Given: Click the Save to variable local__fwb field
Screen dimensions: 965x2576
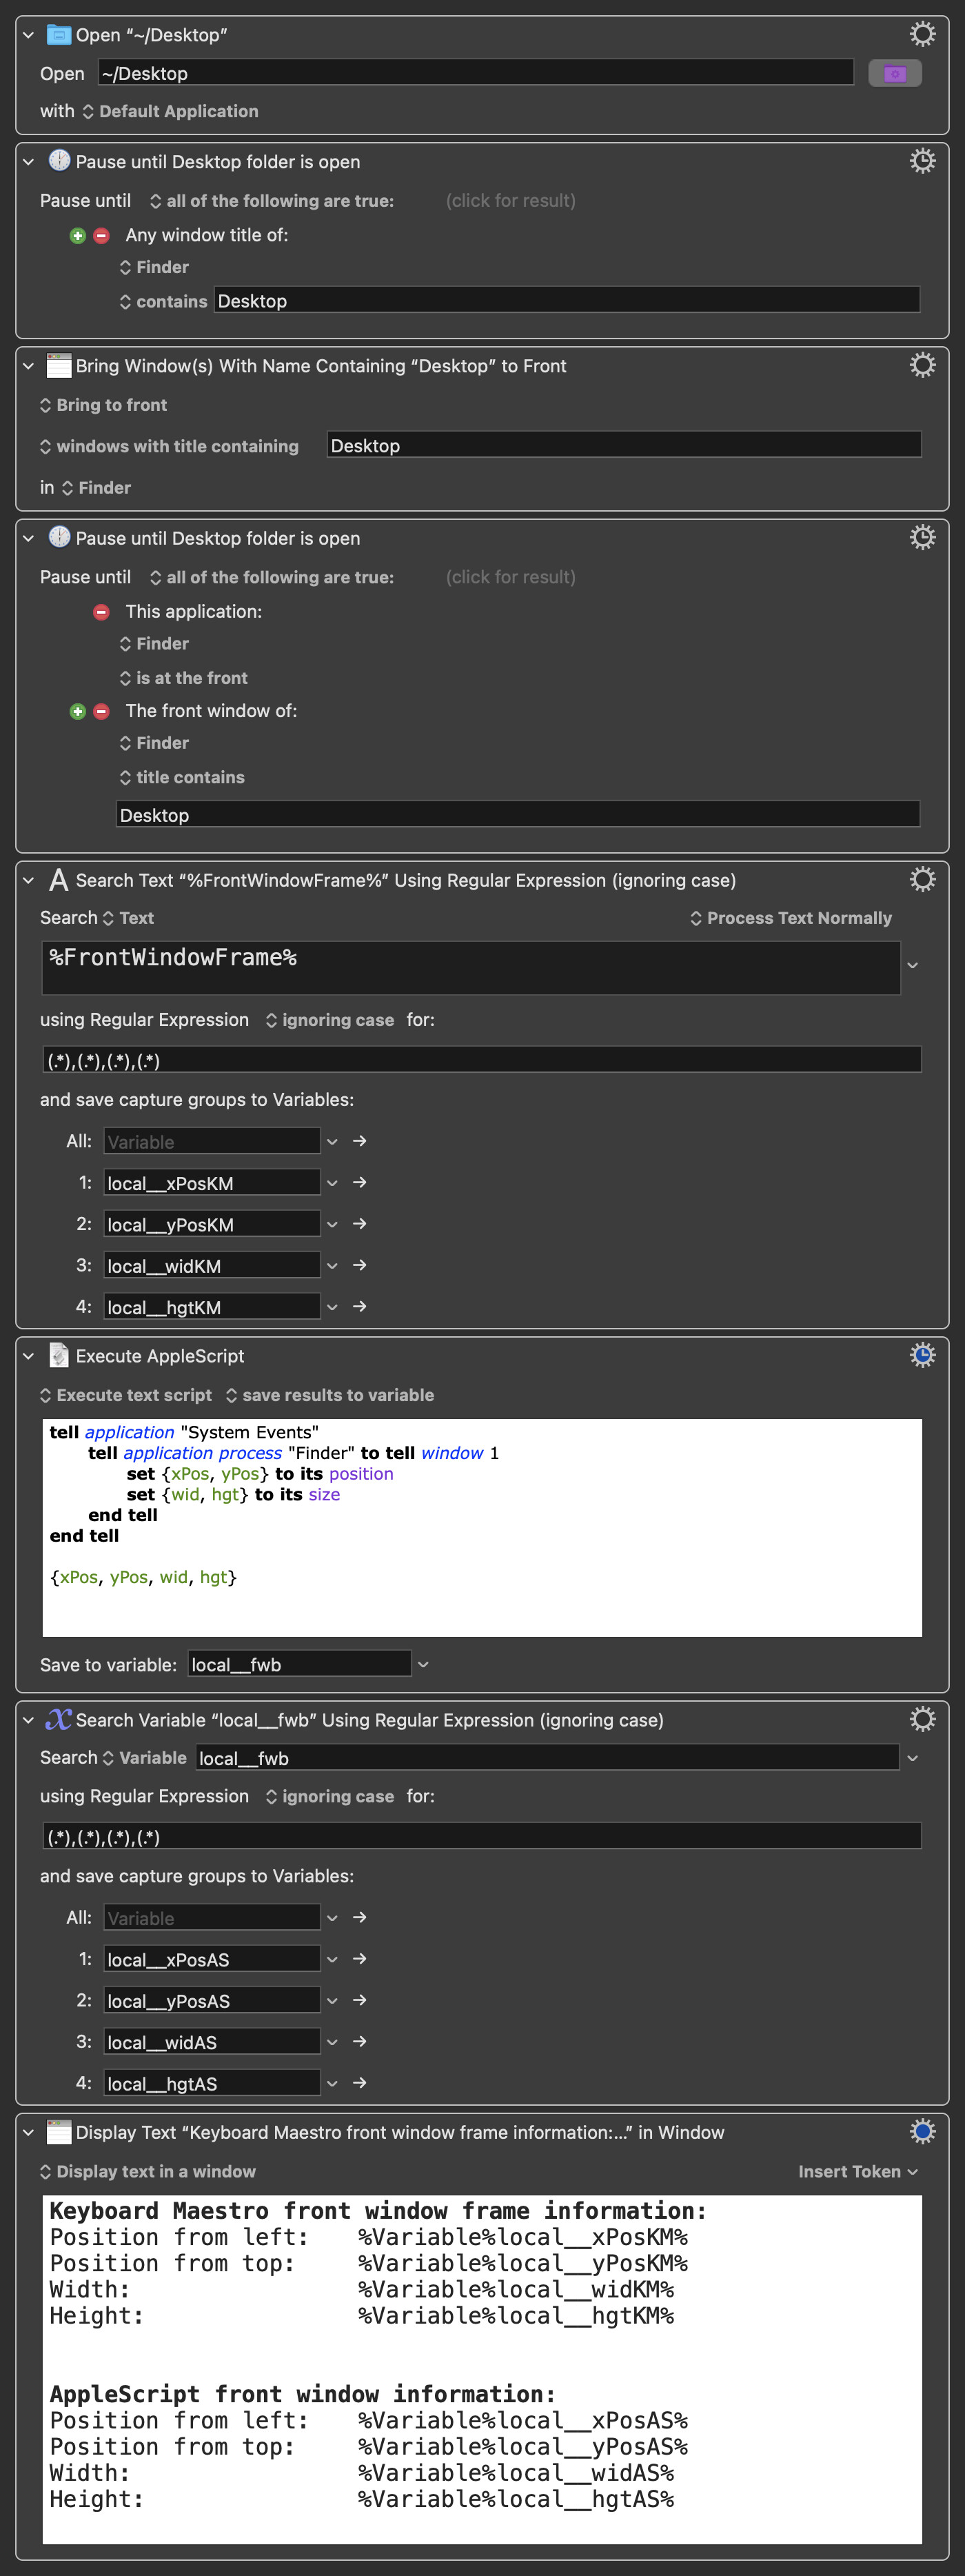Looking at the screenshot, I should tap(299, 1664).
